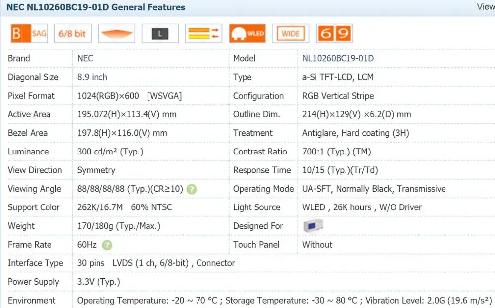
Task: Click the Interface Type row label
Action: [x=36, y=263]
